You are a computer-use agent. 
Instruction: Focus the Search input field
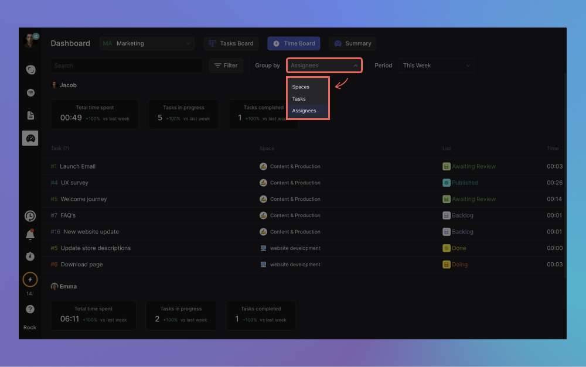pos(126,66)
